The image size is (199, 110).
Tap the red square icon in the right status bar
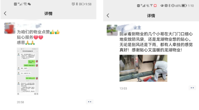tap(155, 6)
